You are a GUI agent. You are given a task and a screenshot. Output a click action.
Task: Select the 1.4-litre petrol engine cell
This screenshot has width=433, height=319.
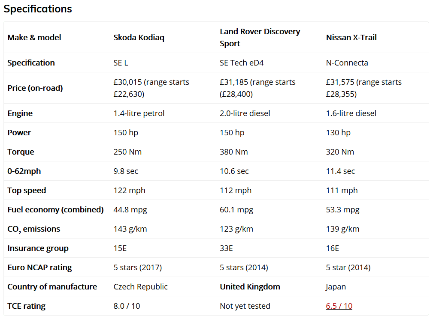(x=139, y=113)
